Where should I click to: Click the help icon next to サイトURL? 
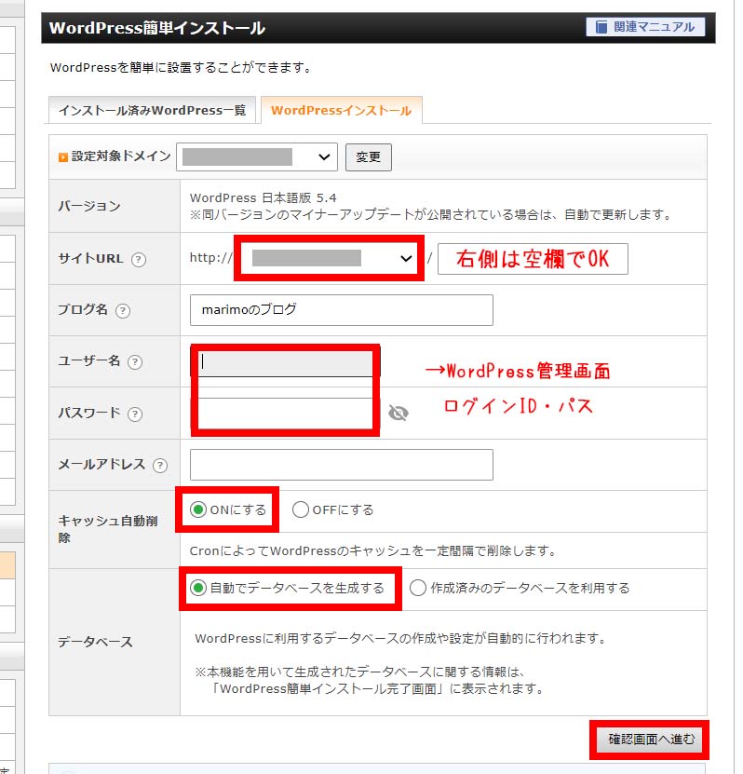pyautogui.click(x=139, y=260)
